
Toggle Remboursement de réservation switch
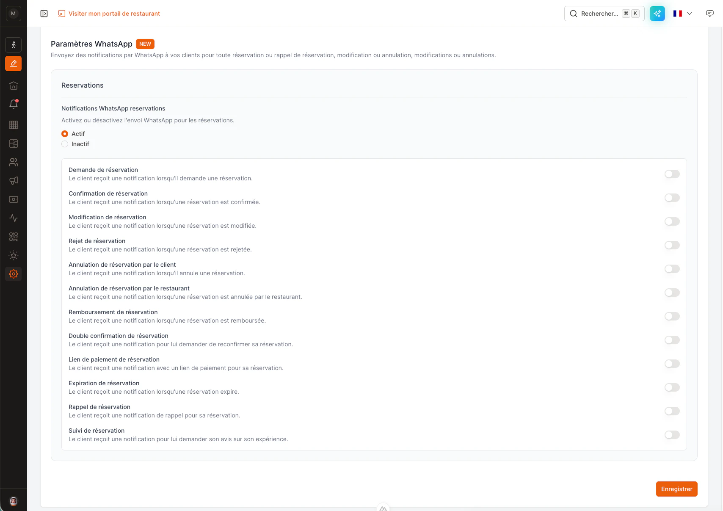pyautogui.click(x=672, y=316)
